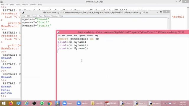Open Run menu in demo_module.py editor
The height and width of the screenshot is (106, 189).
(x=76, y=36)
